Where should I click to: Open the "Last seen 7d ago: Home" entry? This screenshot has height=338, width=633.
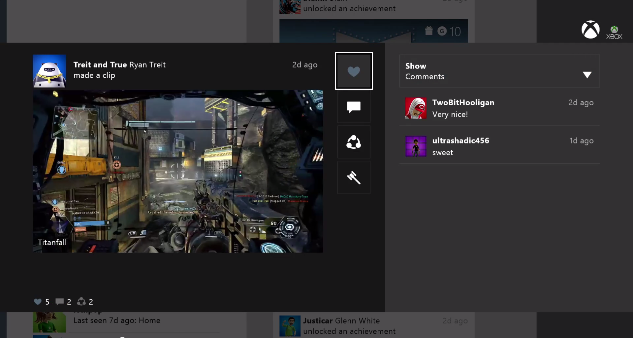(117, 321)
